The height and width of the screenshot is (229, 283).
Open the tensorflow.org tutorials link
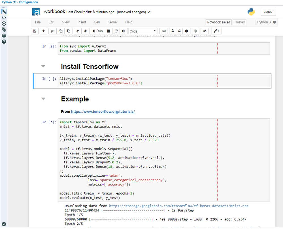click(103, 112)
